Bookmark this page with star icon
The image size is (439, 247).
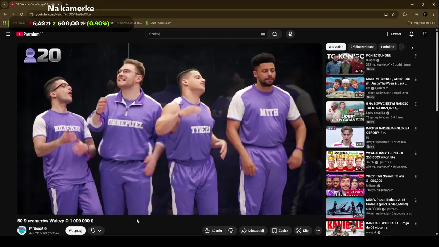pos(393,14)
